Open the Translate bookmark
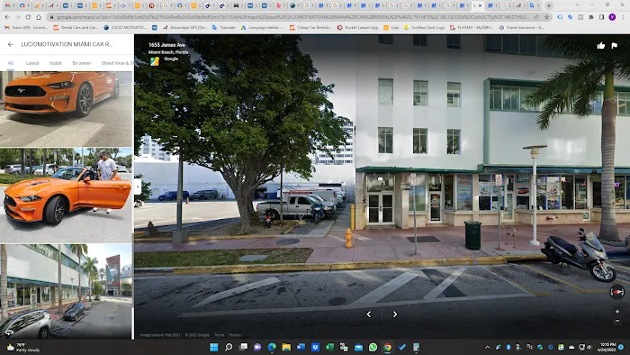The height and width of the screenshot is (355, 630). tap(224, 28)
